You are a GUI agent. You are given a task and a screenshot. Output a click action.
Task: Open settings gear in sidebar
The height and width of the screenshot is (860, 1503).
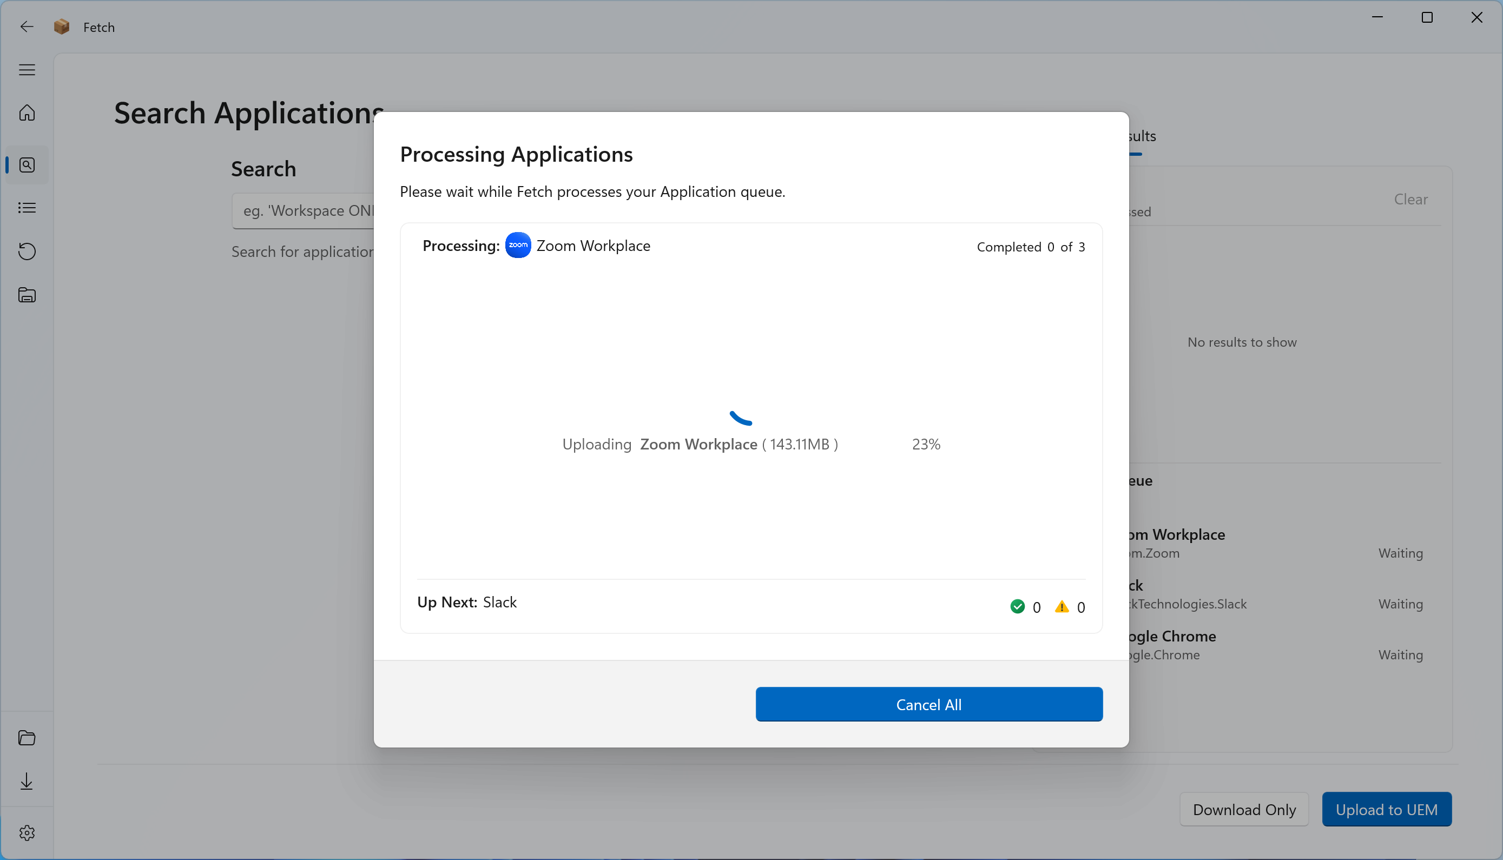(x=27, y=833)
